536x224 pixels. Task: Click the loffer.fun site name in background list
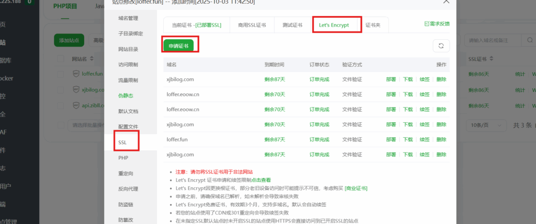92,74
